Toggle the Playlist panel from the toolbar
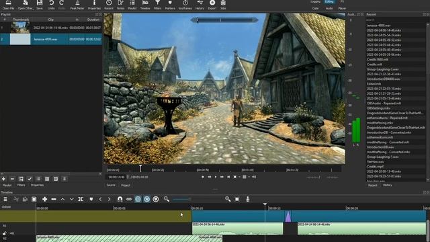The width and height of the screenshot is (430, 242). 132,5
